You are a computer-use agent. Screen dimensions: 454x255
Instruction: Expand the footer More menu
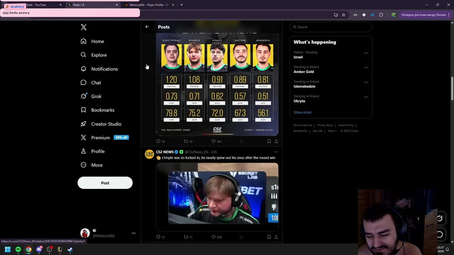(x=332, y=131)
